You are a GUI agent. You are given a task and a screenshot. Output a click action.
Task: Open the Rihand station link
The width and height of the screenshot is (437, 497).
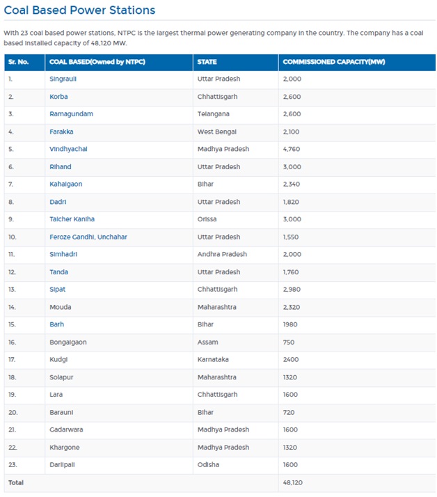click(x=61, y=167)
